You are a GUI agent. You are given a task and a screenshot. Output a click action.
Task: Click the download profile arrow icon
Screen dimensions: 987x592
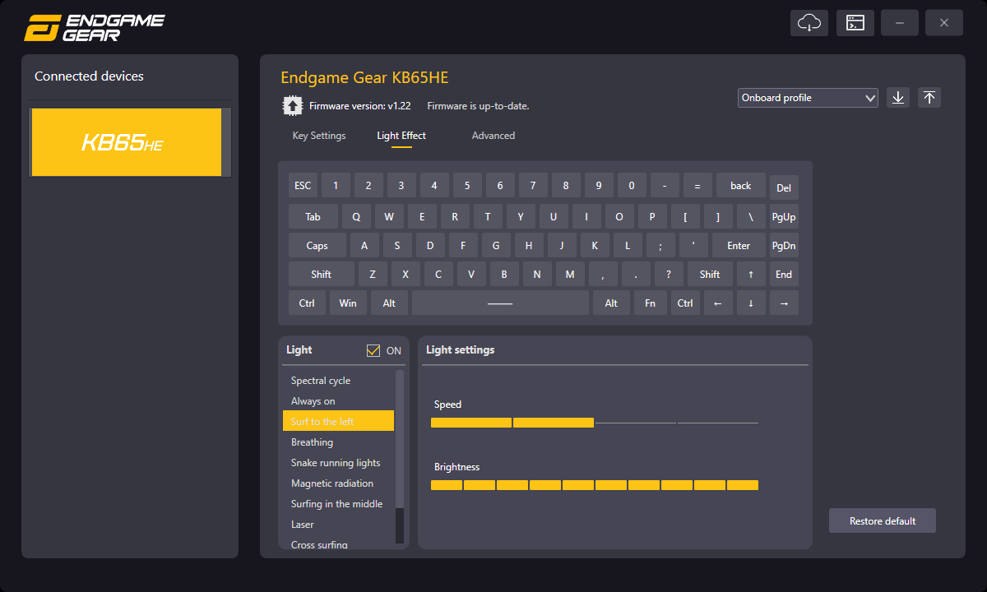pyautogui.click(x=898, y=98)
